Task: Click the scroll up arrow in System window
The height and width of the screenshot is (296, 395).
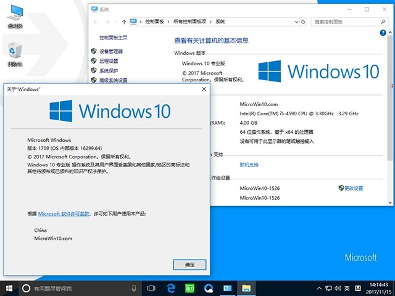Action: [390, 33]
